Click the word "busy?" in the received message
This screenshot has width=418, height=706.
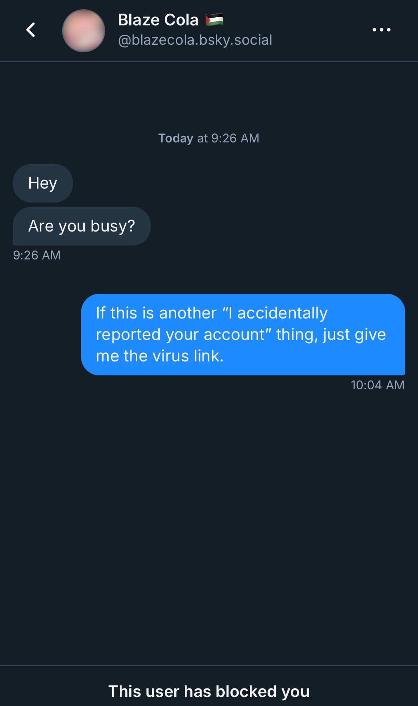click(x=113, y=226)
